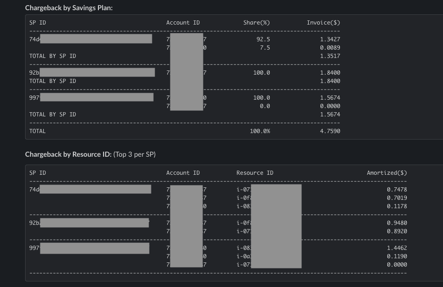Click the 'Chargeback by Resource ID:' heading

tap(68, 154)
